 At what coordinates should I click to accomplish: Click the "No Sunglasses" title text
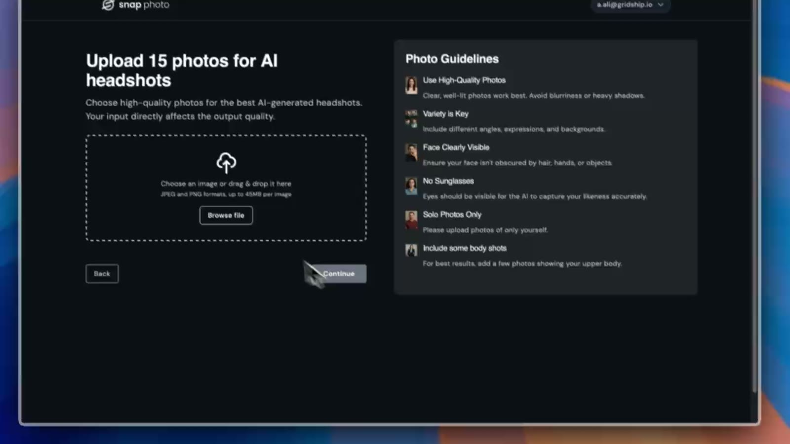(448, 181)
